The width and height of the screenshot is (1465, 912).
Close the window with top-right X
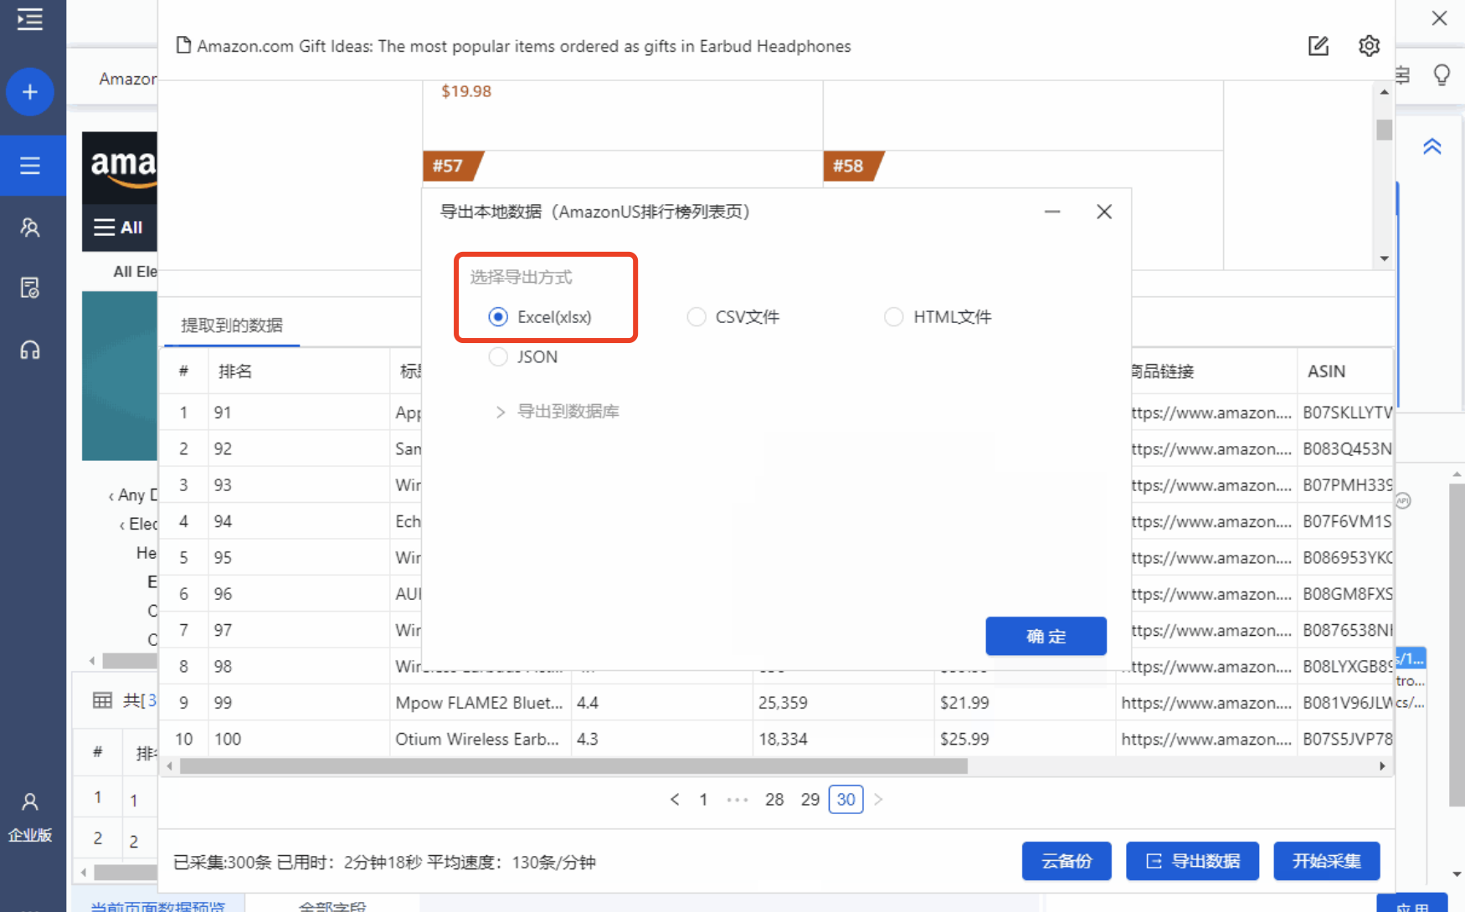(1439, 18)
